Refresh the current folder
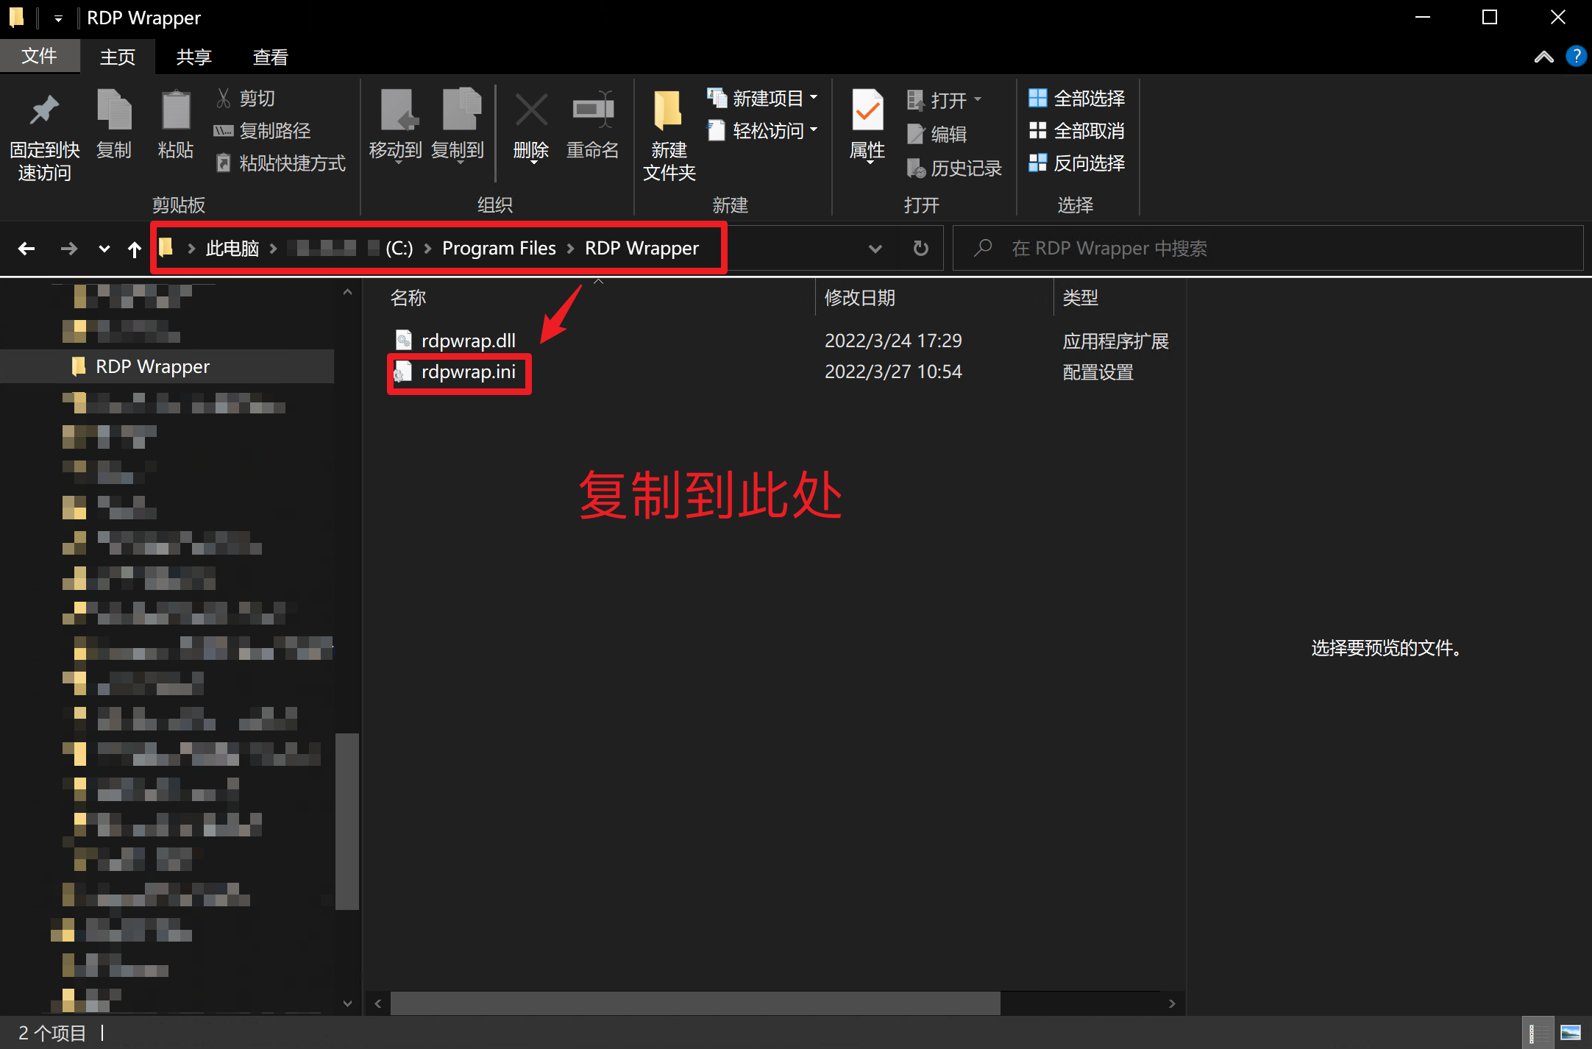 click(x=920, y=249)
